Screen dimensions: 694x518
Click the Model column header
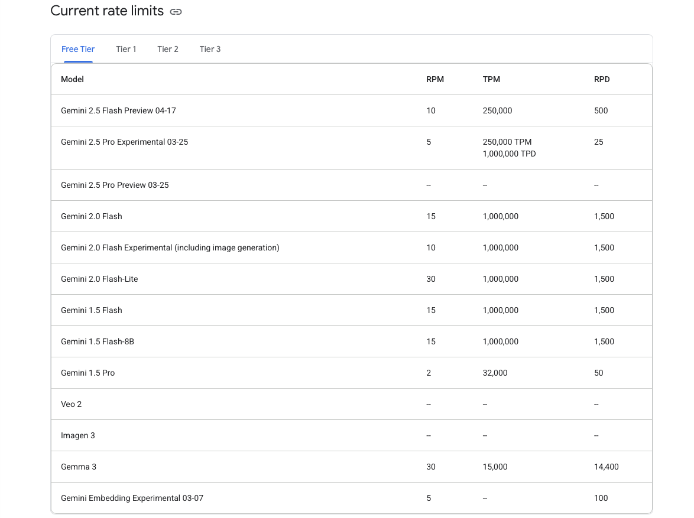pos(72,79)
